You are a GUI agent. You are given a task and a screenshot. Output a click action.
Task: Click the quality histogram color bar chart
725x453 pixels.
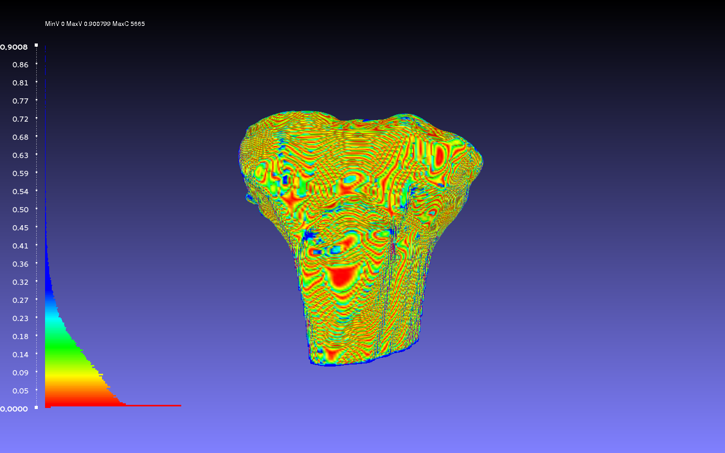tap(113, 226)
